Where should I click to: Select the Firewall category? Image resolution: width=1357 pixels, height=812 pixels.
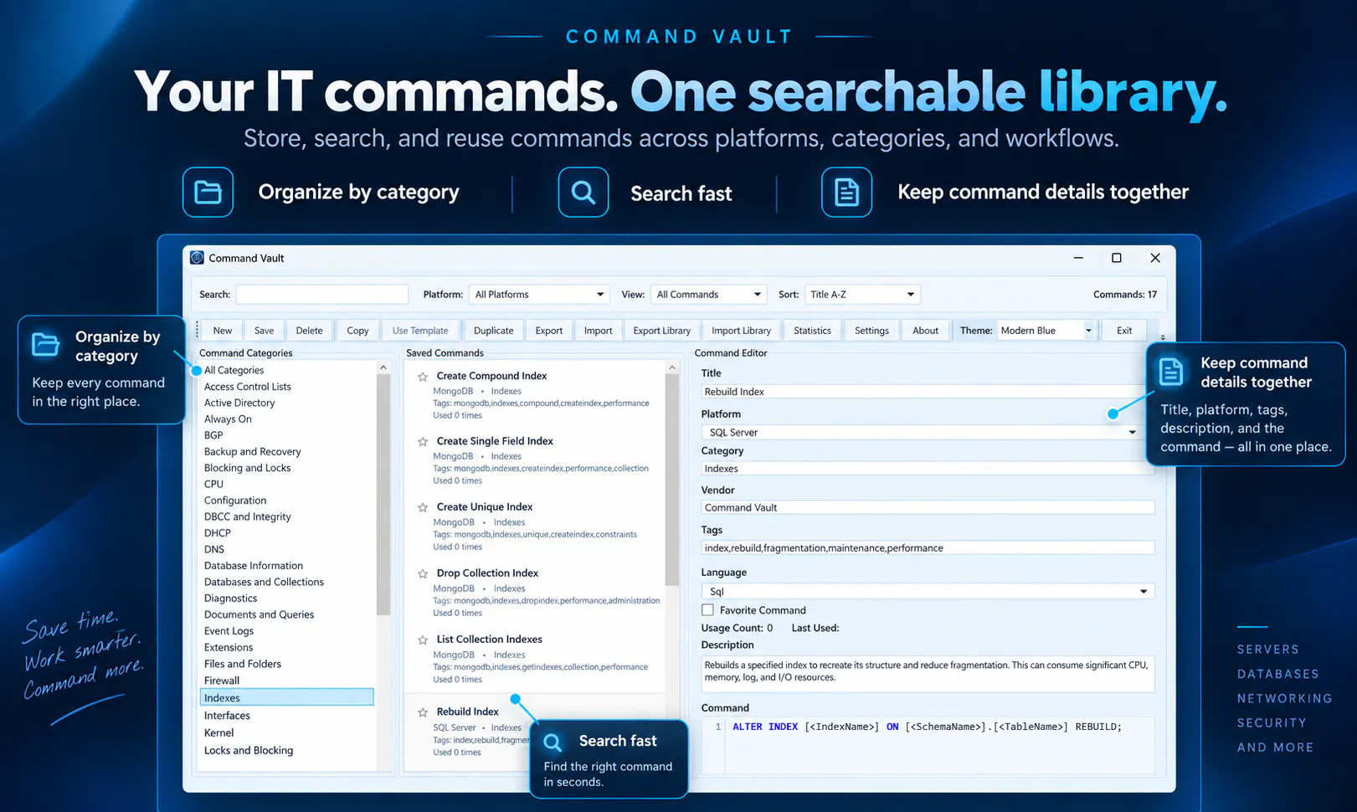222,681
